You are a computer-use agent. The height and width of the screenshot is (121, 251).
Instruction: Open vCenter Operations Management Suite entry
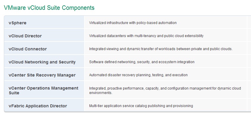click(x=43, y=90)
